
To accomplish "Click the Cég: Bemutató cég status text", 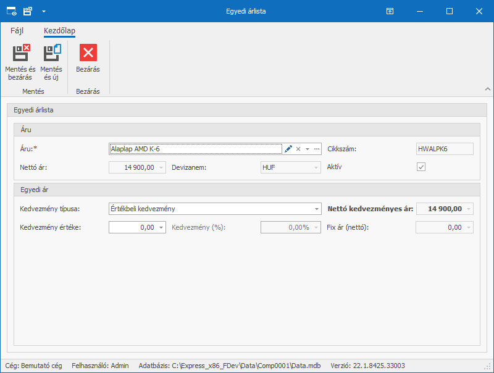I will pyautogui.click(x=33, y=366).
